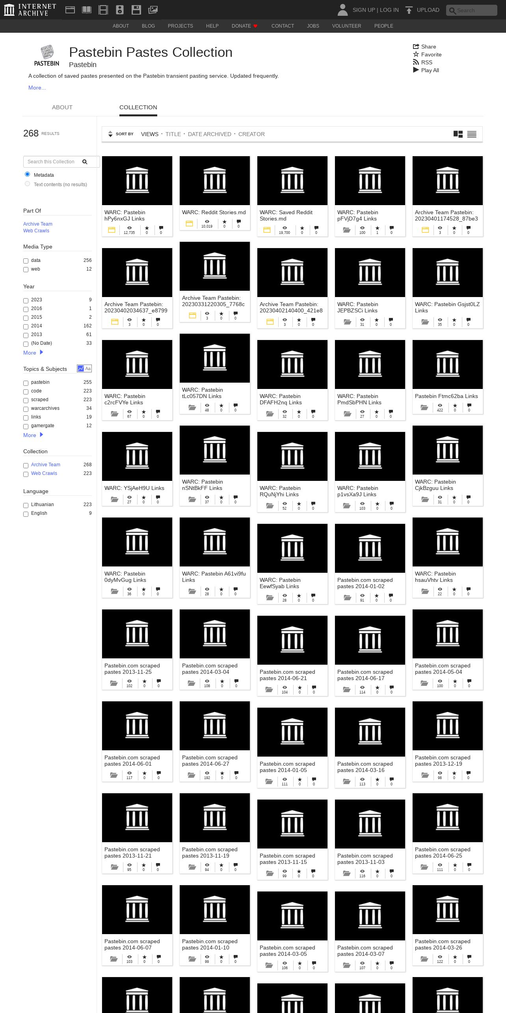Sort results by DATE ARCHIVED
506x1013 pixels.
210,134
